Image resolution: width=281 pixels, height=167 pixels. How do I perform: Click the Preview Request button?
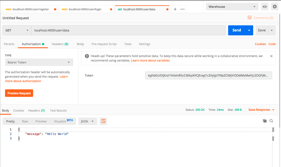pos(19,93)
